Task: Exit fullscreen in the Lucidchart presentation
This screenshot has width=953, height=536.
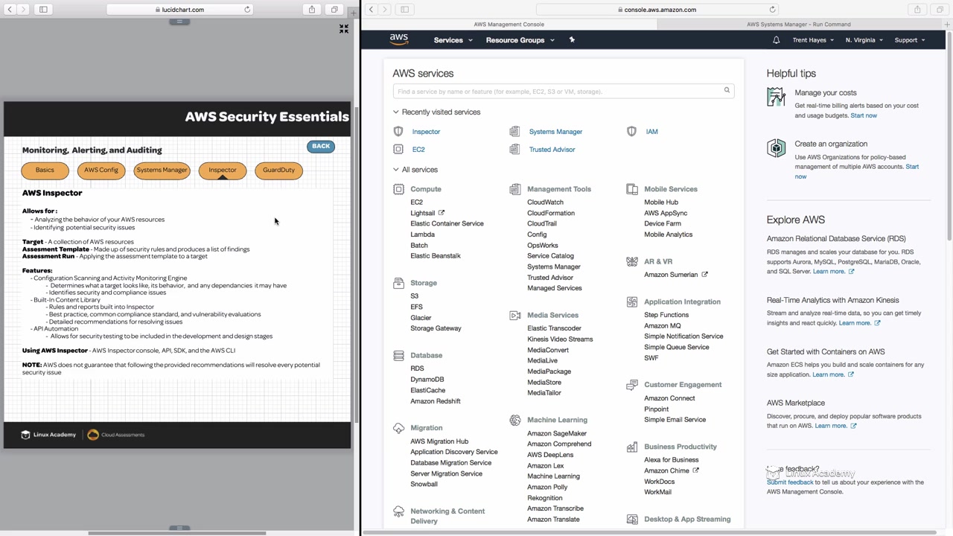Action: 344,29
